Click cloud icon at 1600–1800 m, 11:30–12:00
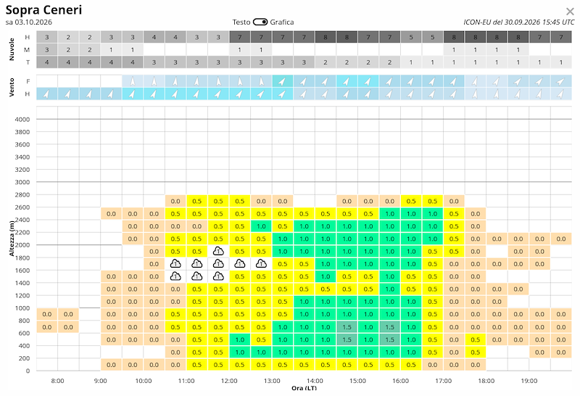Image resolution: width=580 pixels, height=396 pixels. (218, 264)
